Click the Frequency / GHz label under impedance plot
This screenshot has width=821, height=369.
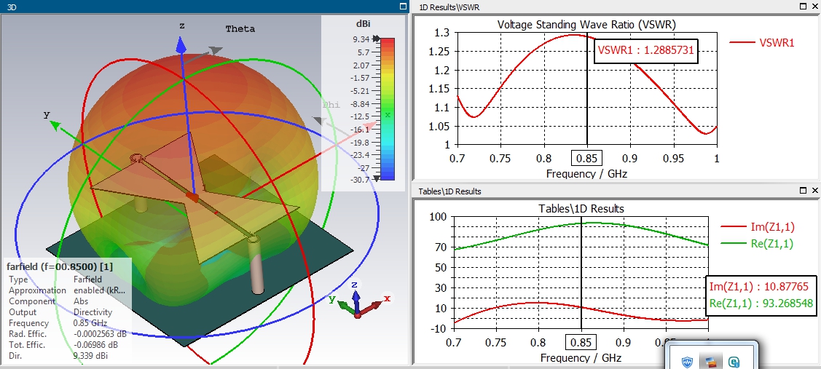(x=581, y=358)
